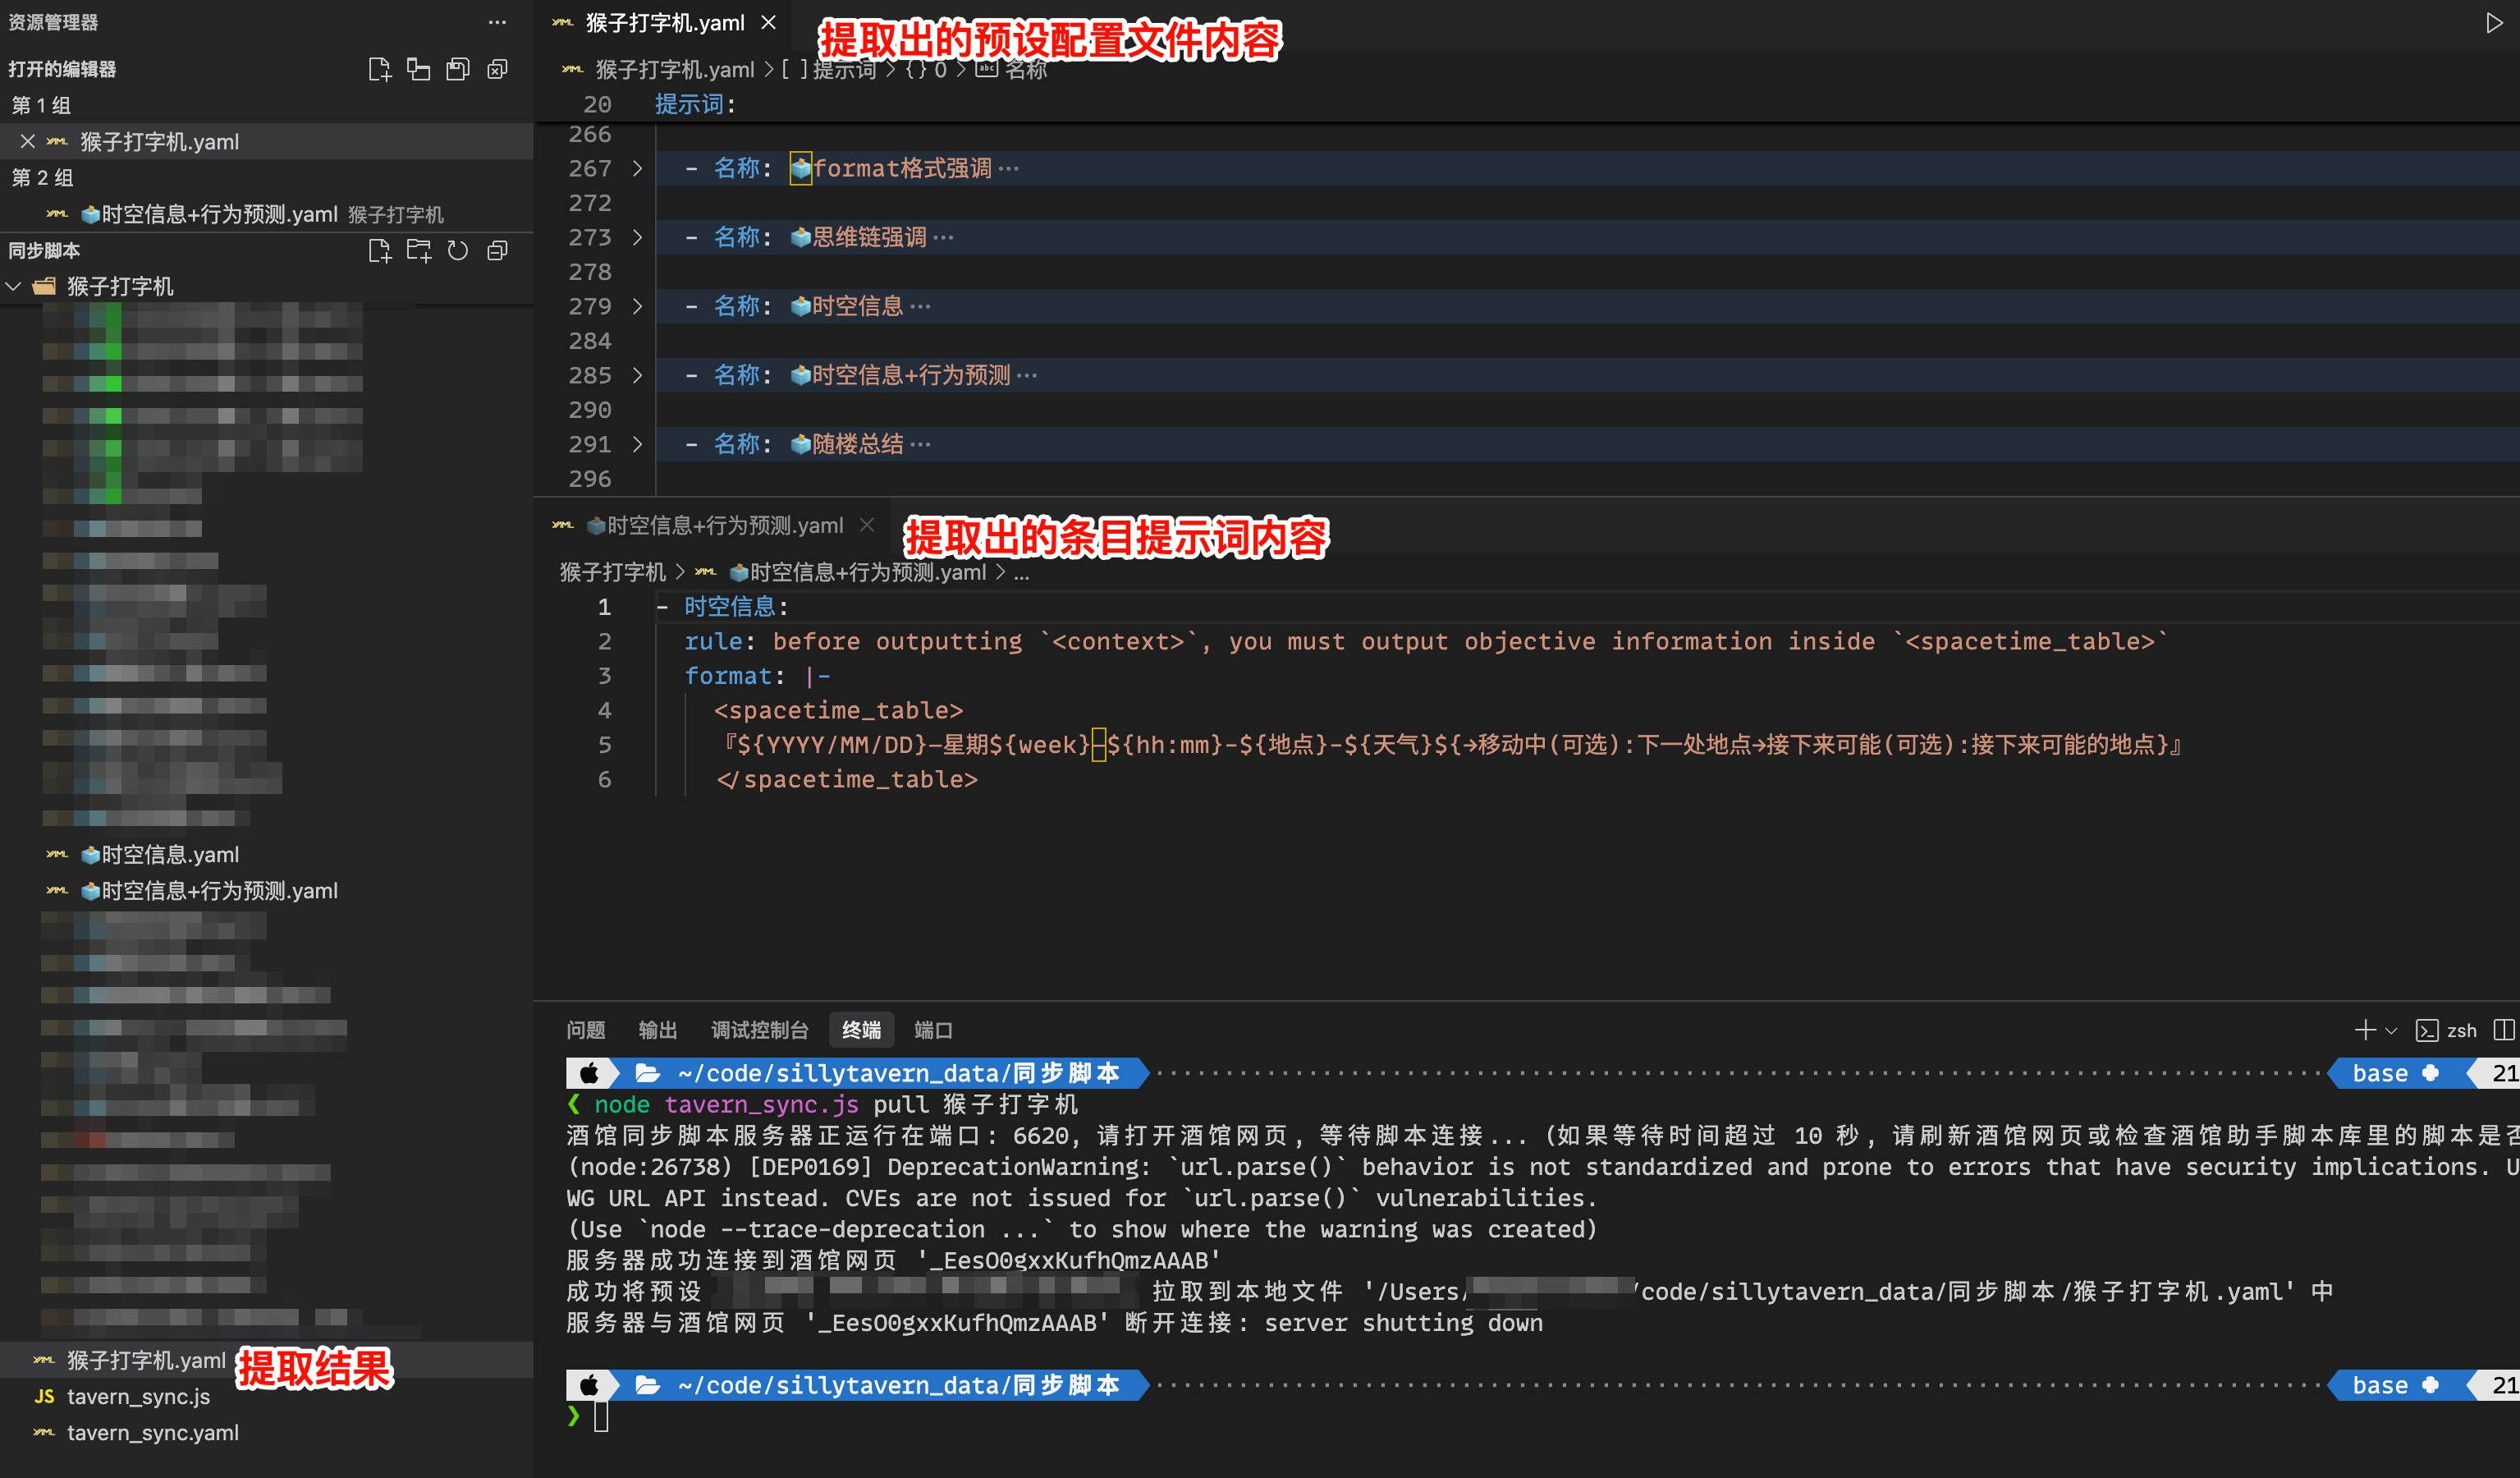Screen dimensions: 2520x1478
Task: Click the sticky line 20 提示词 header
Action: (x=694, y=104)
